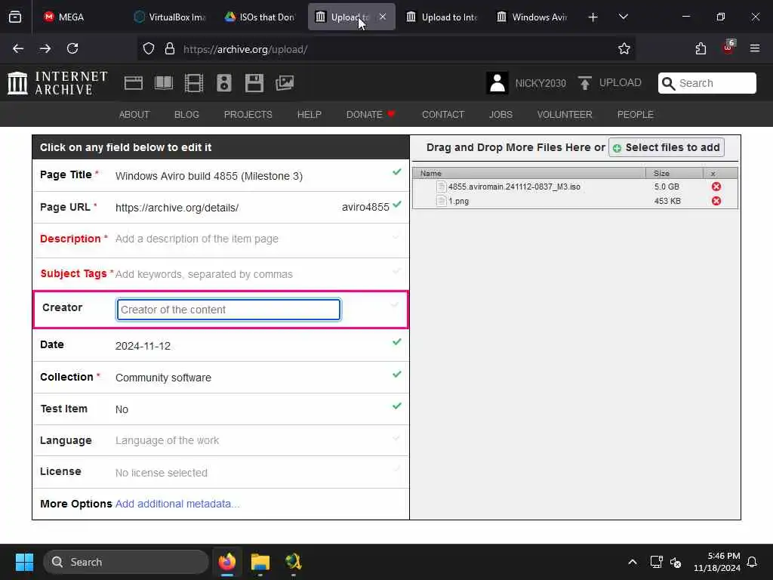This screenshot has width=773, height=580.
Task: Click the NICKY2030 username link
Action: point(540,83)
